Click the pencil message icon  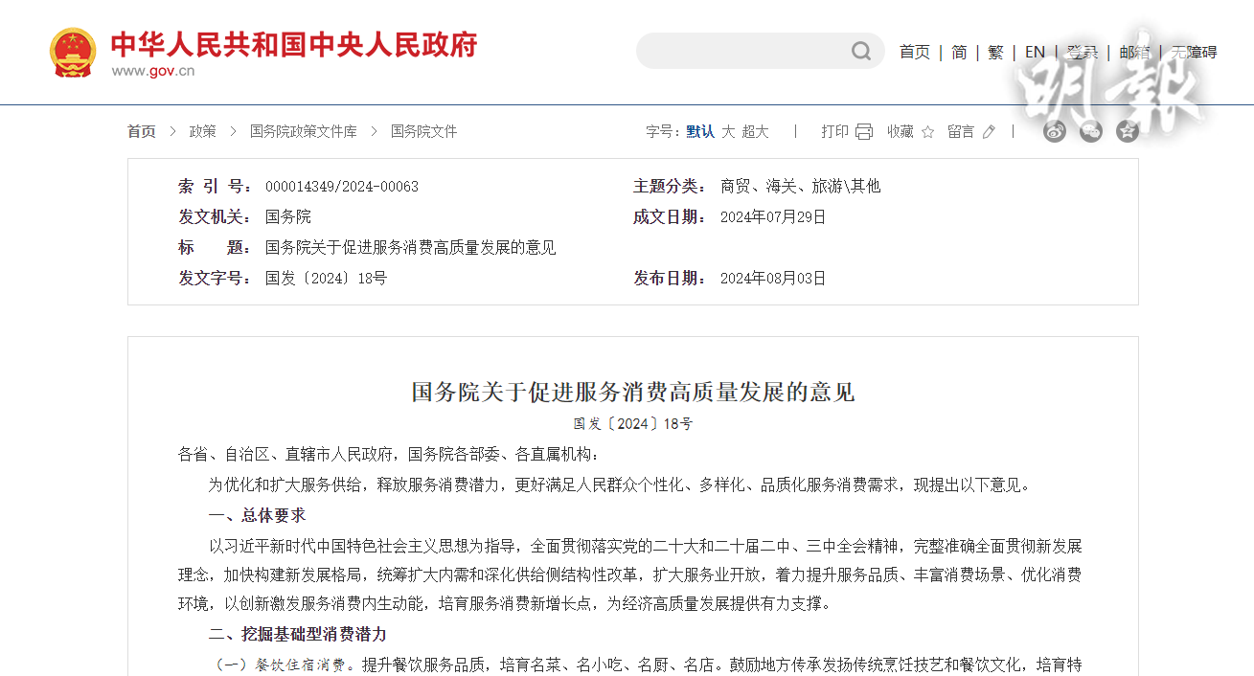click(989, 132)
